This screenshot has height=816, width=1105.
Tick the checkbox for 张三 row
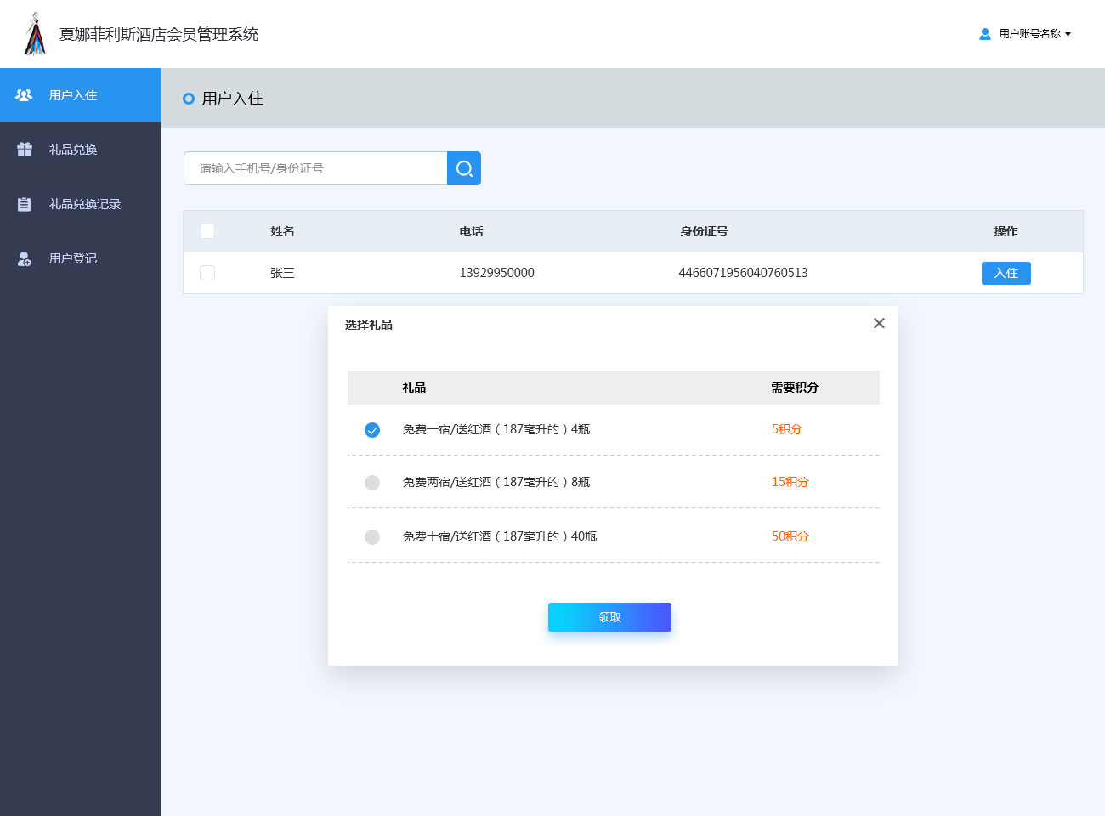[207, 273]
